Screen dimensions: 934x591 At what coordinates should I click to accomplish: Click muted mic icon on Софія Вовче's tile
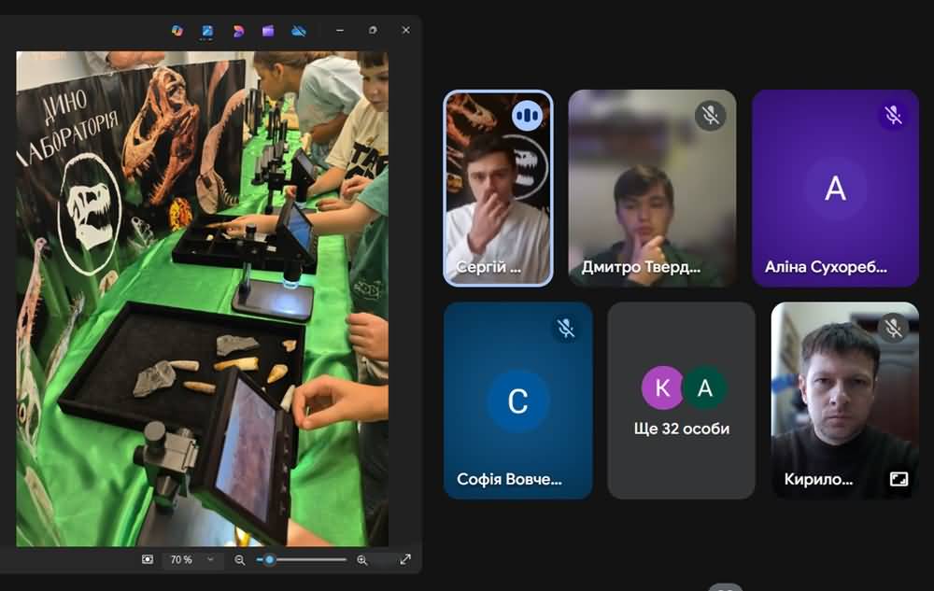coord(565,328)
